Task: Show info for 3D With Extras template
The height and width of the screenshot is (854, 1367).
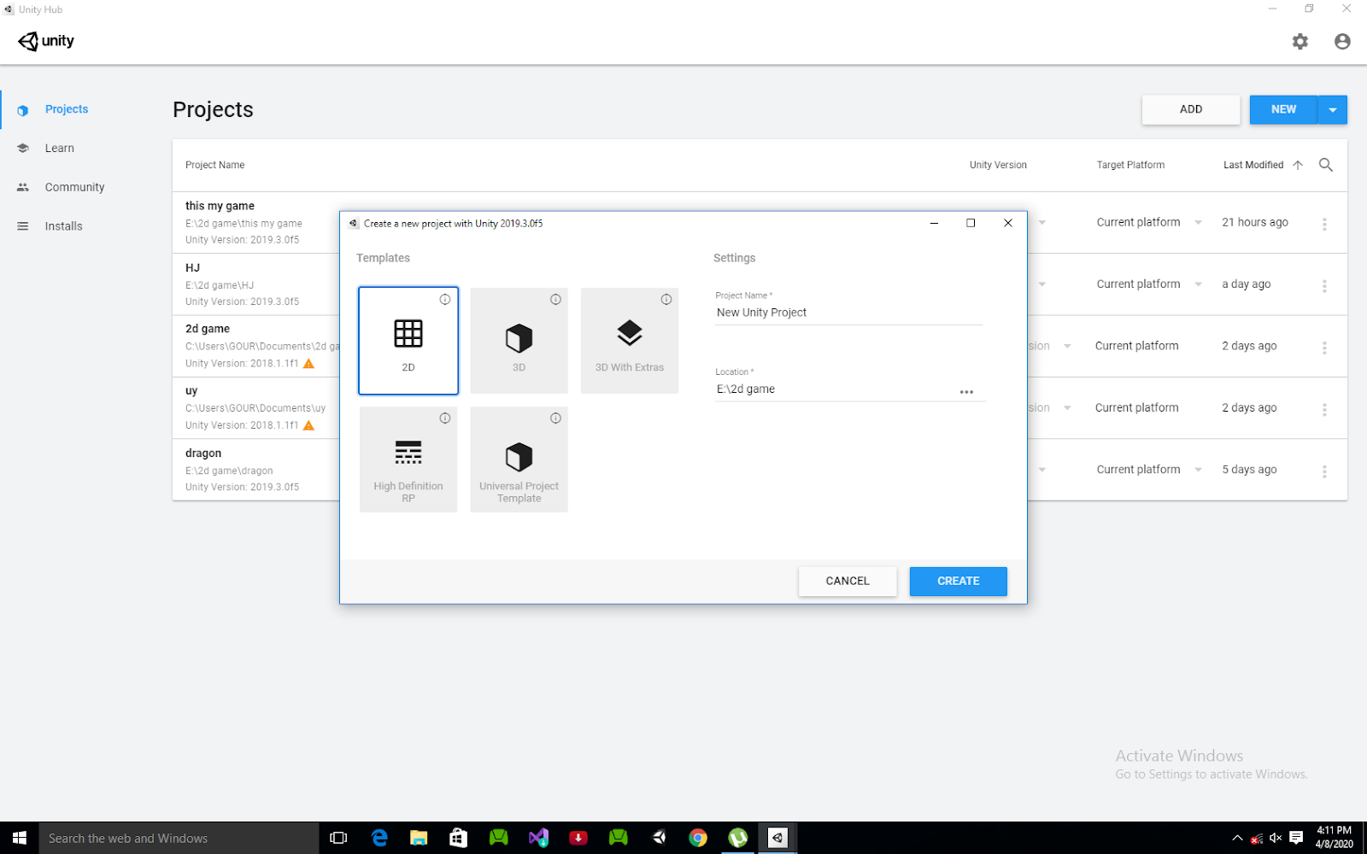Action: coord(666,299)
